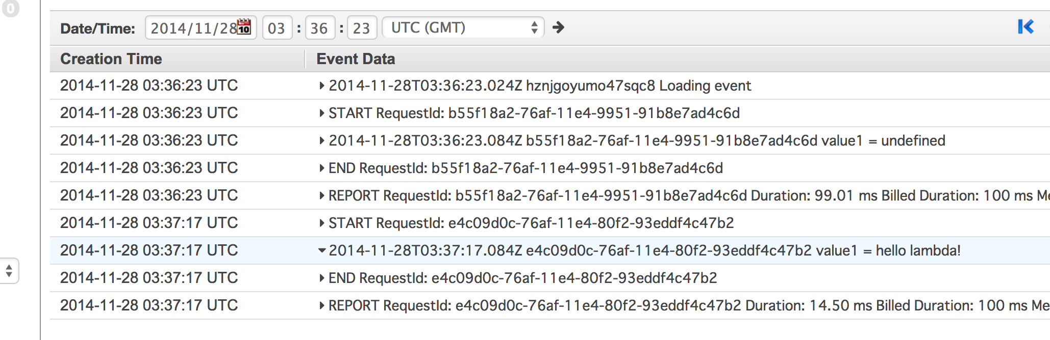This screenshot has height=340, width=1050.
Task: Expand REPORT entry showing Duration 99.01 ms
Action: click(322, 195)
